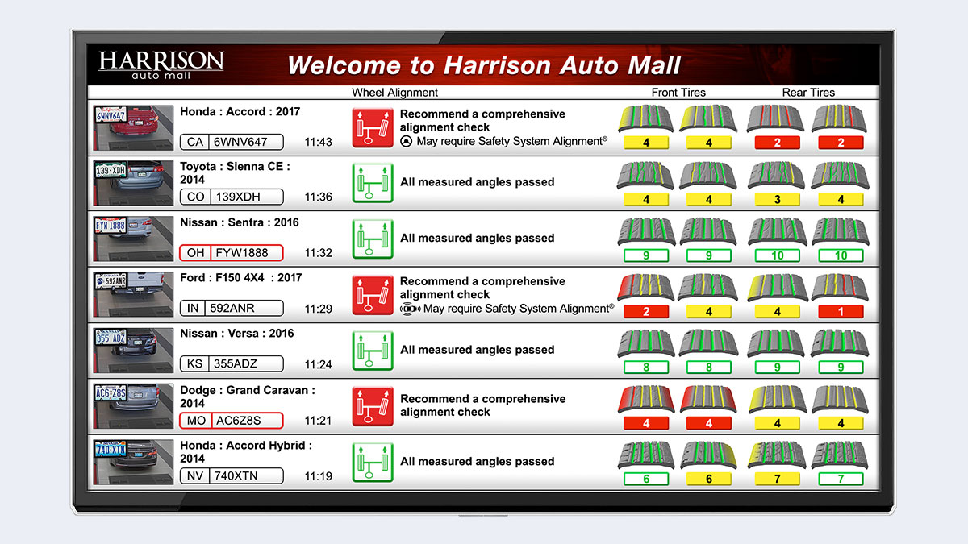968x544 pixels.
Task: Click the yellow tread value 3 in Toyota Sienna row
Action: pyautogui.click(x=777, y=199)
